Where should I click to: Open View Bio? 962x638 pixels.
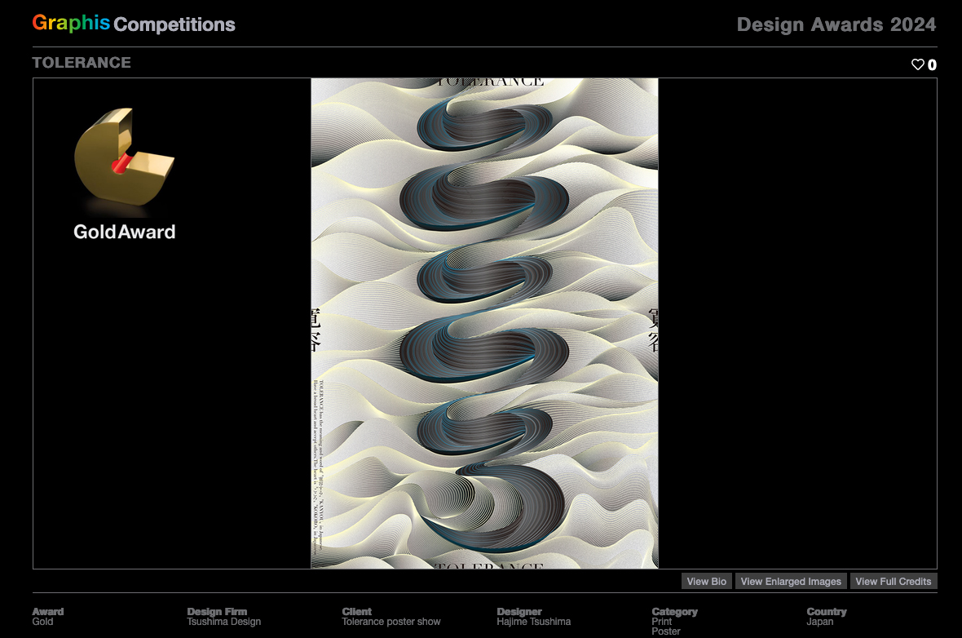[x=706, y=581]
